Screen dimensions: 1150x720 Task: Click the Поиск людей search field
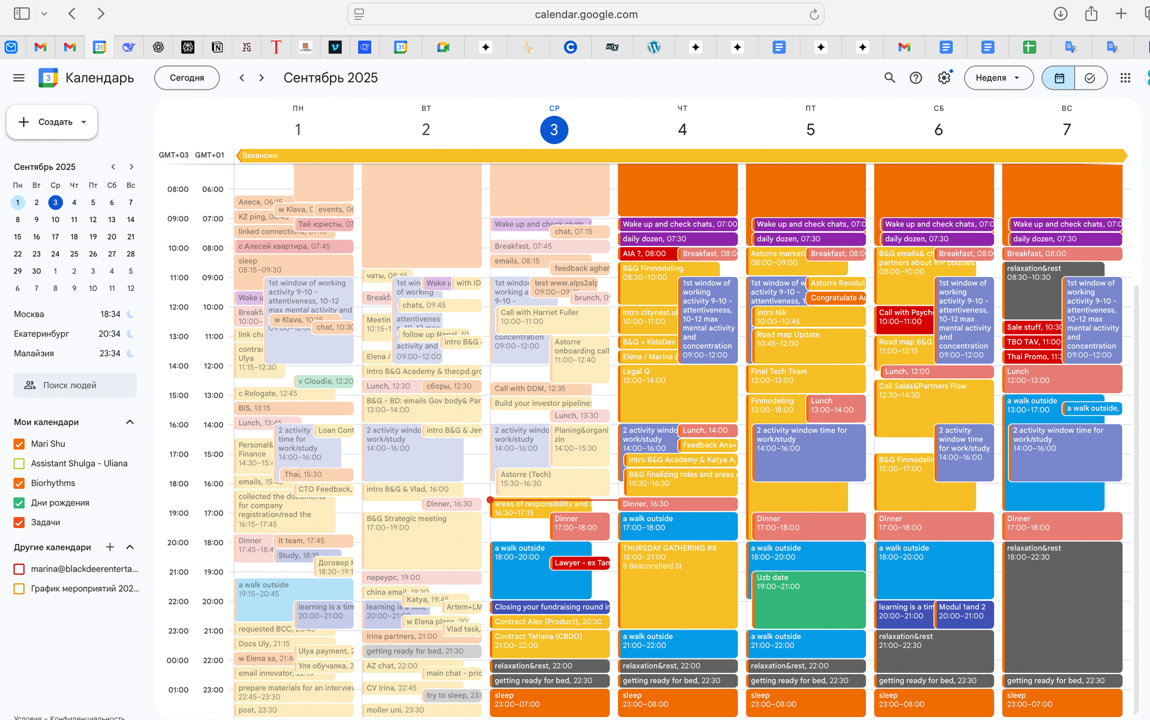click(x=75, y=386)
